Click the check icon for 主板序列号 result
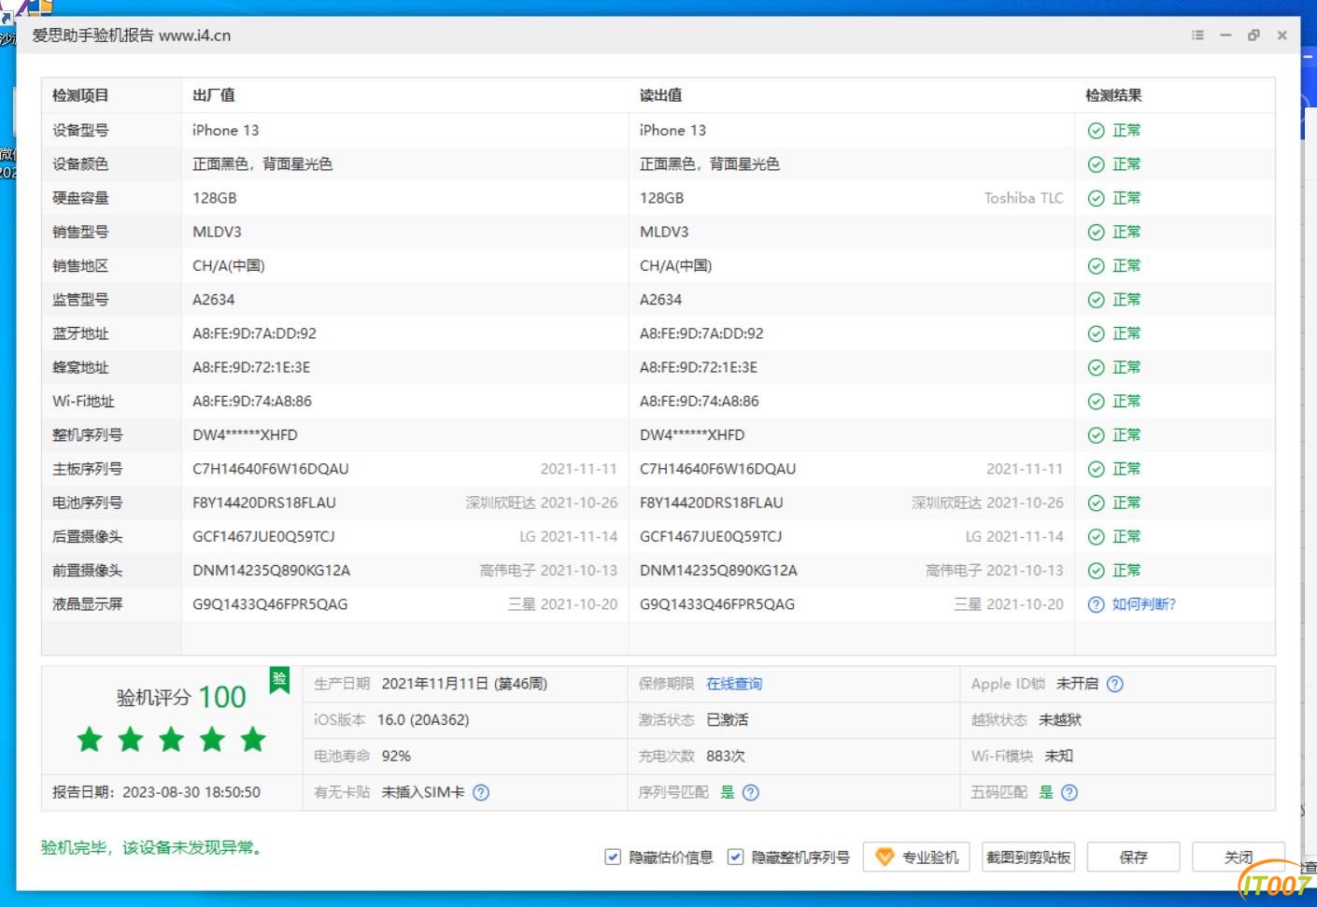 click(1097, 469)
